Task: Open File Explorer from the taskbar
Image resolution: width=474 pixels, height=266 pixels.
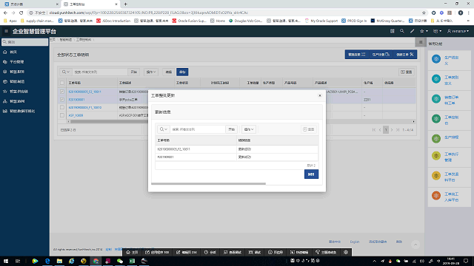Action: pos(59,261)
